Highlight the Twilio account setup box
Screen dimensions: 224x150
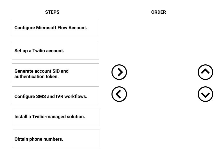pos(55,51)
